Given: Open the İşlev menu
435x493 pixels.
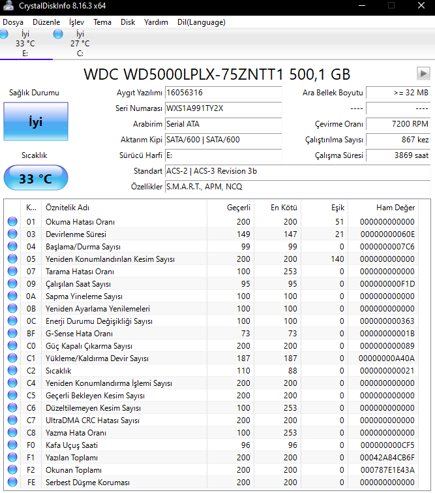Looking at the screenshot, I should pos(76,22).
